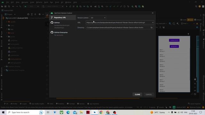This screenshot has width=205, height=115.
Task: Open the Pixel device dropdown in editor
Action: tap(184, 24)
